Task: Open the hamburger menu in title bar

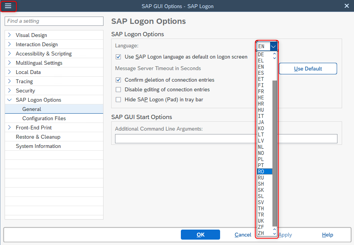Action: tap(8, 6)
